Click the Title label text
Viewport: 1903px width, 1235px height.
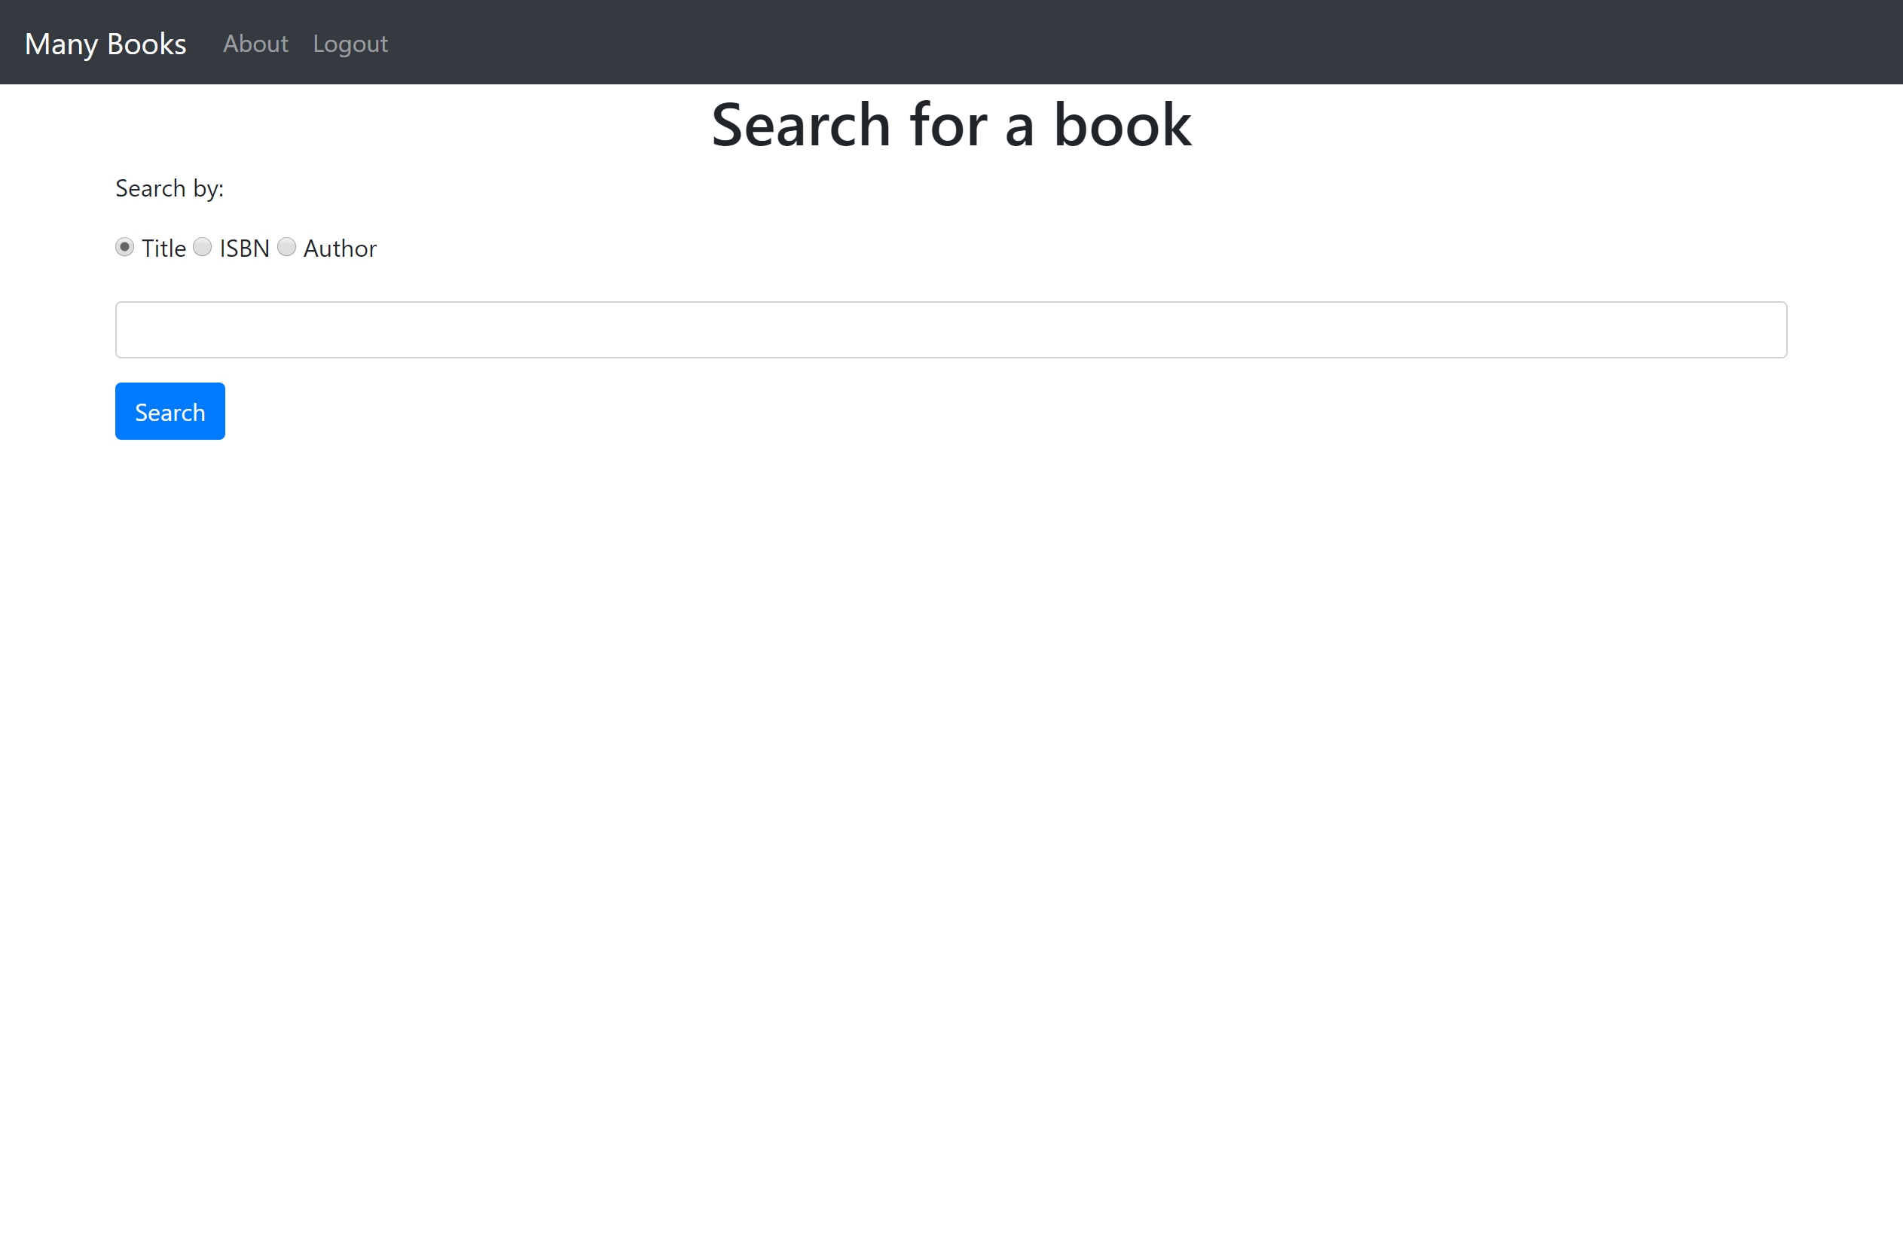163,249
